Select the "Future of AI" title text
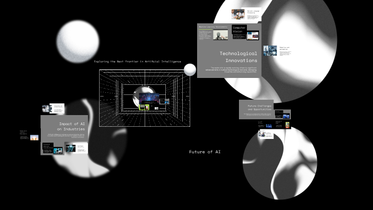The height and width of the screenshot is (210, 373). tap(205, 152)
